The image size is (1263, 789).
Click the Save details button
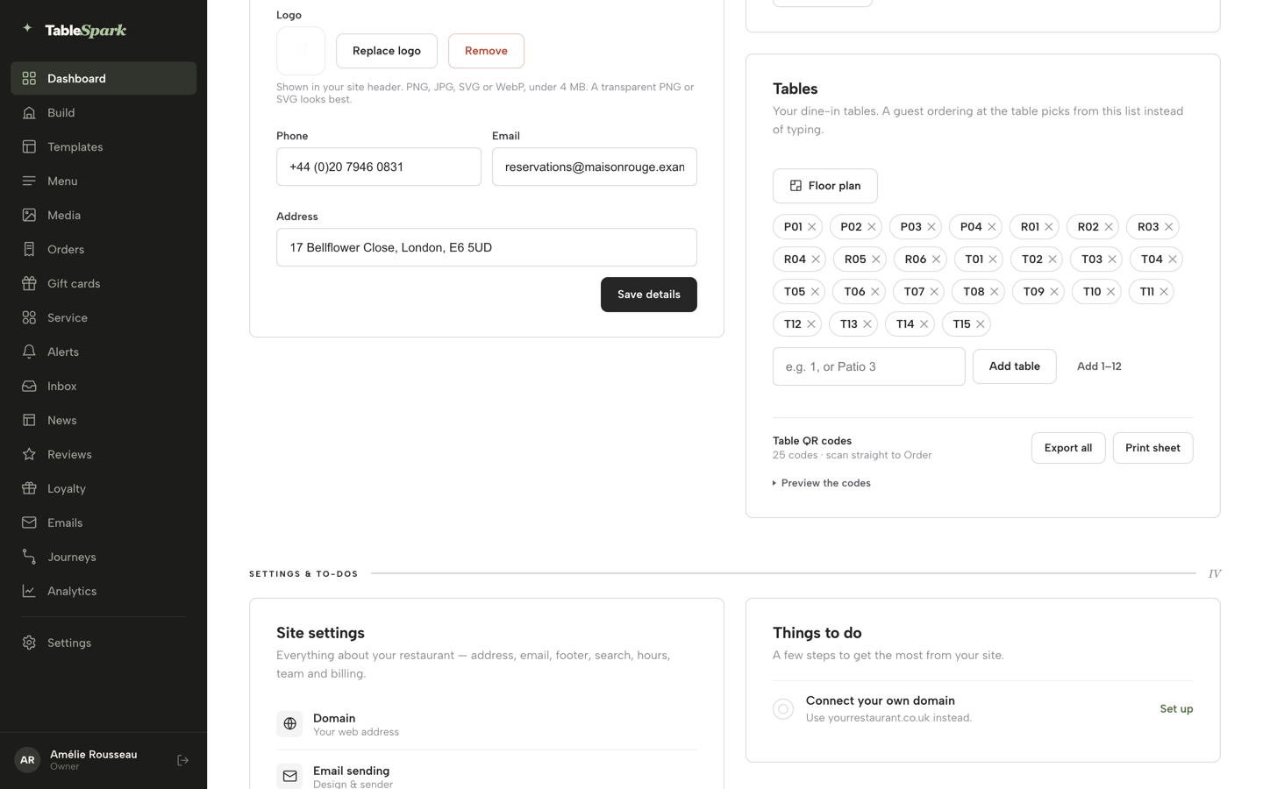(x=648, y=295)
